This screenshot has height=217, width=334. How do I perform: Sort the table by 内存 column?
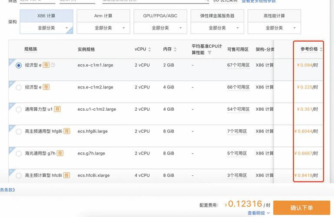[x=175, y=49]
